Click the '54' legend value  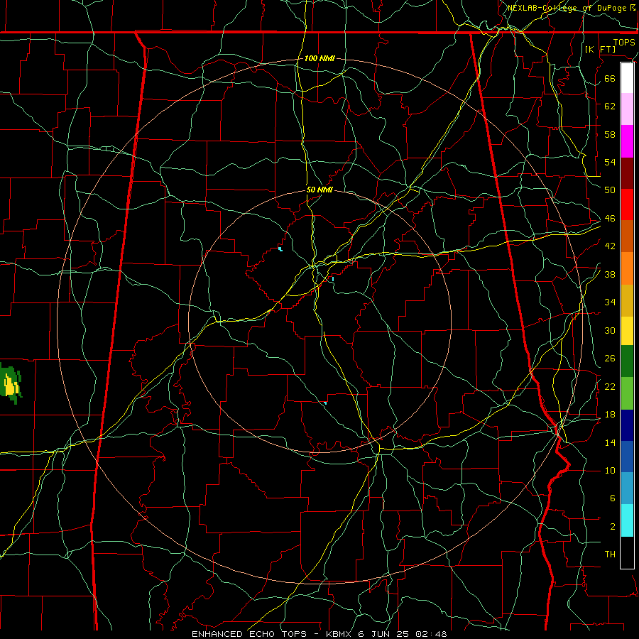(x=610, y=162)
